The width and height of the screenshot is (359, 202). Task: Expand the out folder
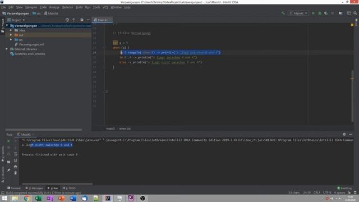pyautogui.click(x=11, y=35)
